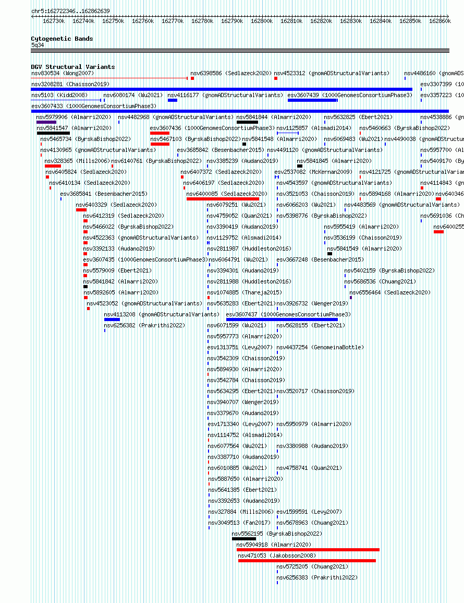The width and height of the screenshot is (464, 603).
Task: Select nsv6556464 (Sedlazeck2020)
Action: (x=390, y=292)
